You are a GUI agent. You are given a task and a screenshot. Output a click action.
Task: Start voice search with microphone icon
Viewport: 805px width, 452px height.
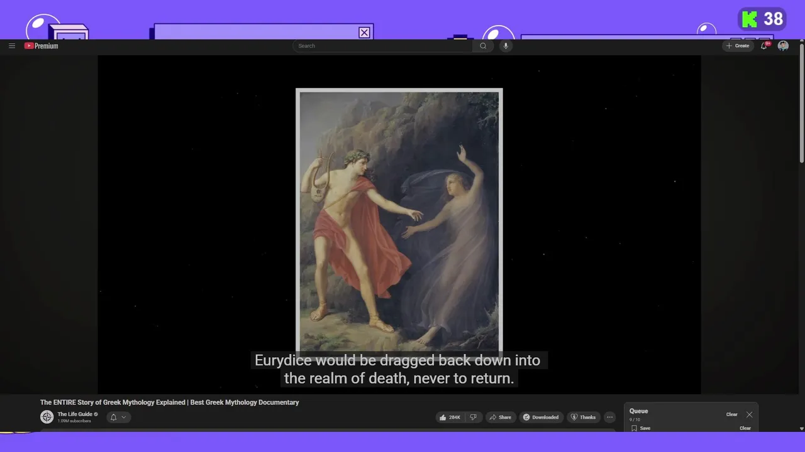(x=505, y=46)
